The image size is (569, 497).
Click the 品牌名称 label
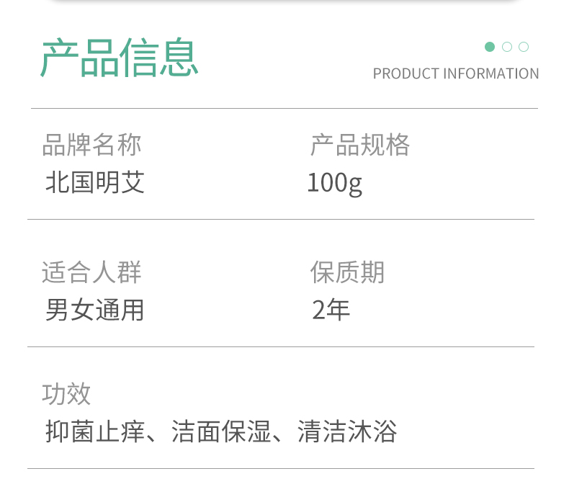click(91, 145)
